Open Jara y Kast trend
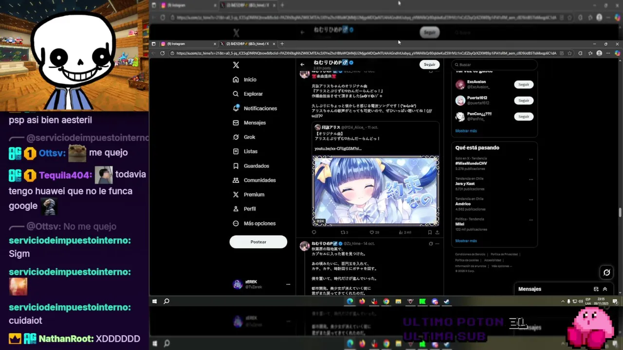 pos(465,184)
